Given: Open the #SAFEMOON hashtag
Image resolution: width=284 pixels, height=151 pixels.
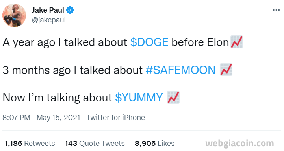Looking at the screenshot, I should pyautogui.click(x=180, y=70).
